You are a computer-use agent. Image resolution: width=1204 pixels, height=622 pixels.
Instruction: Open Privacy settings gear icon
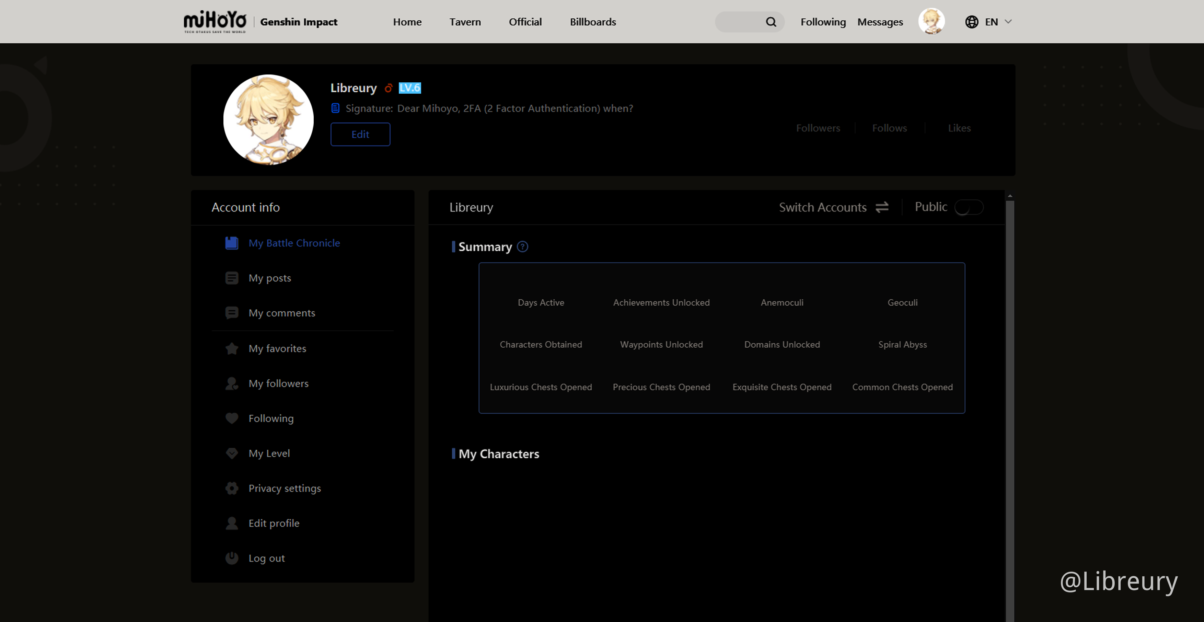point(232,488)
